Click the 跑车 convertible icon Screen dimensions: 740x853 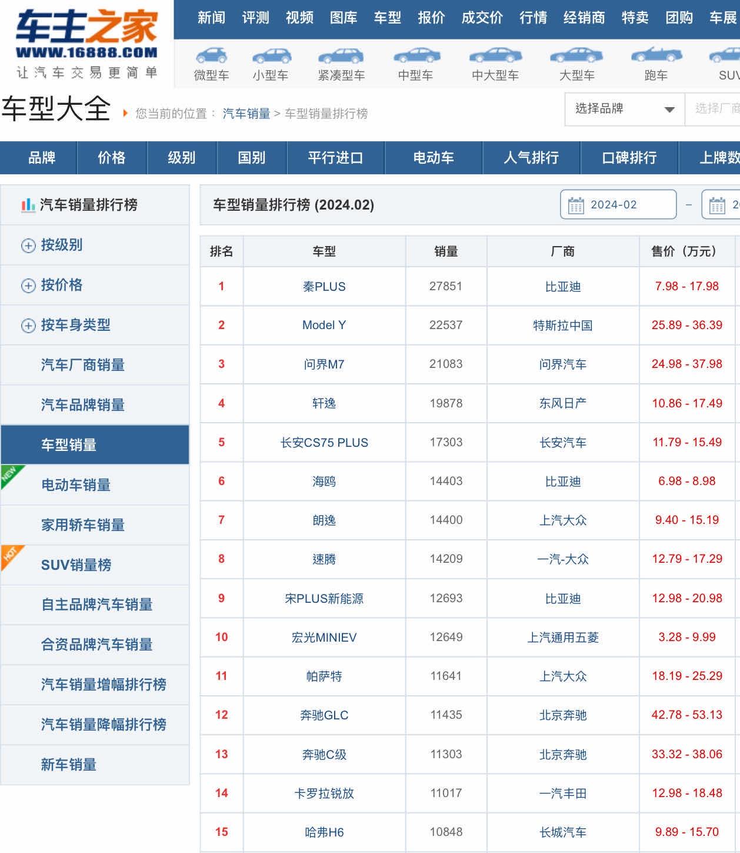656,55
